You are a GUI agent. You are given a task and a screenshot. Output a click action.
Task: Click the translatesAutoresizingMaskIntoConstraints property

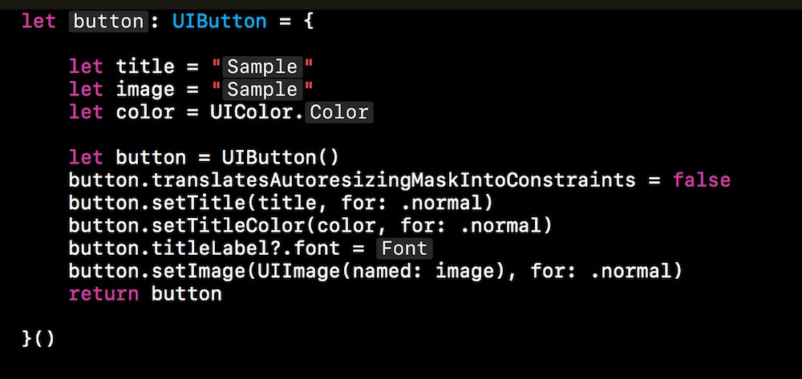(393, 180)
